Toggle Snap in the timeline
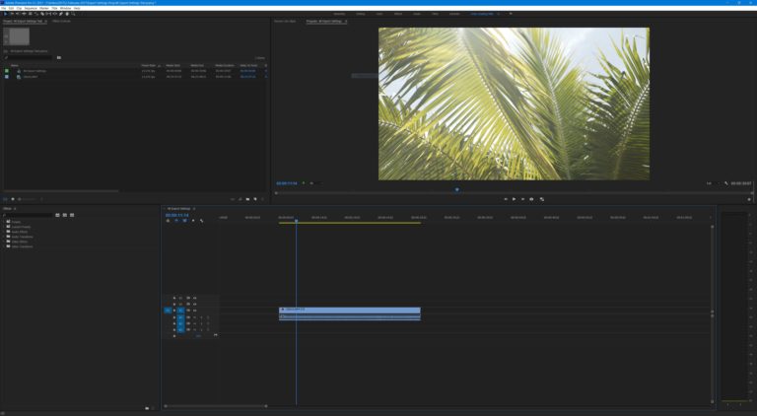Screen dimensions: 757x416 click(176, 221)
